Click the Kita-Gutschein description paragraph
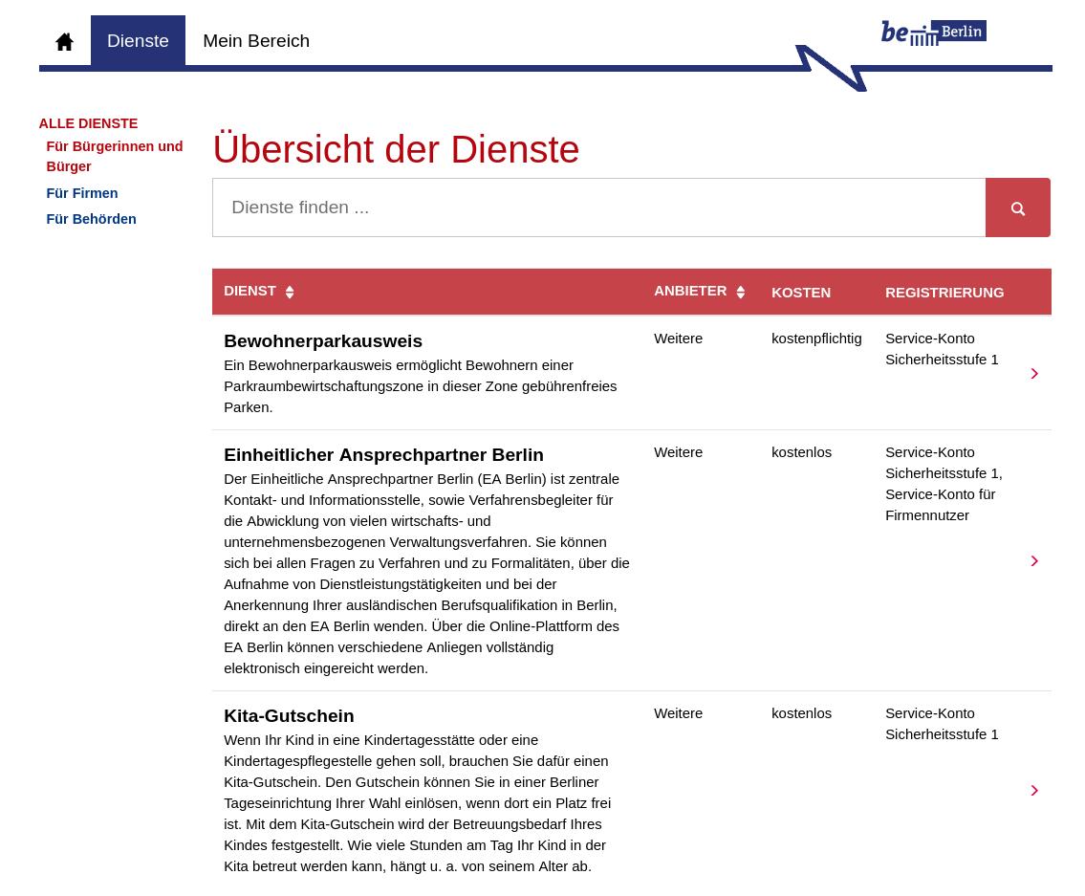1085x896 pixels. click(417, 803)
